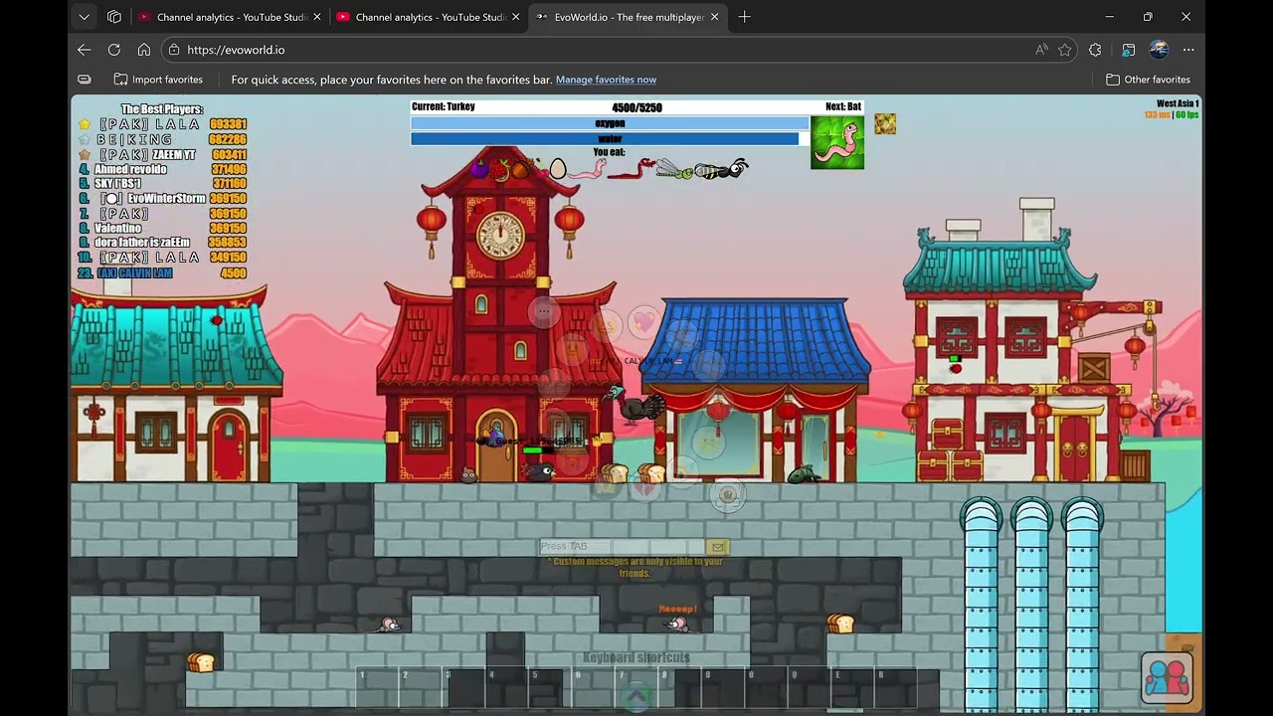The height and width of the screenshot is (716, 1273).
Task: Click the turkey player character
Action: 634,405
